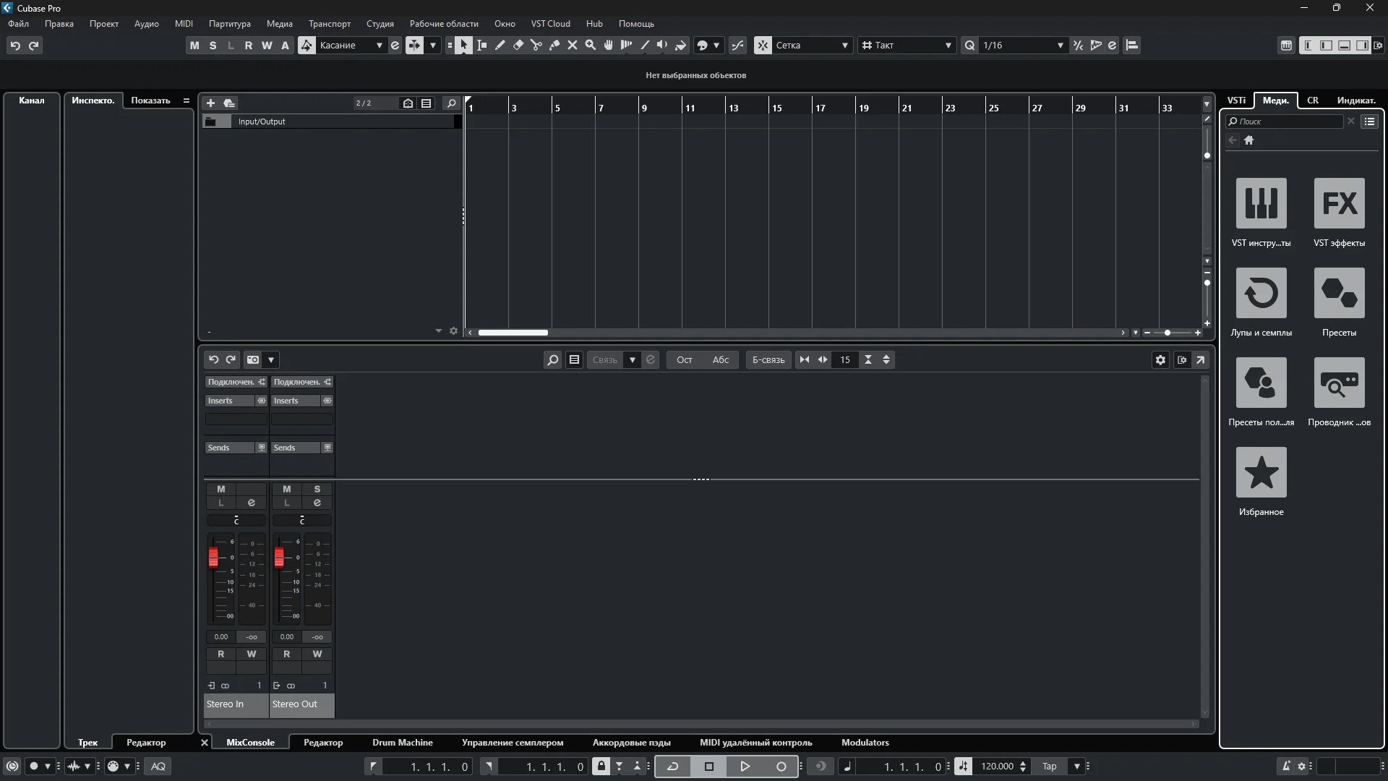Viewport: 1388px width, 781px height.
Task: Select the Draw (pencil) tool
Action: pos(500,45)
